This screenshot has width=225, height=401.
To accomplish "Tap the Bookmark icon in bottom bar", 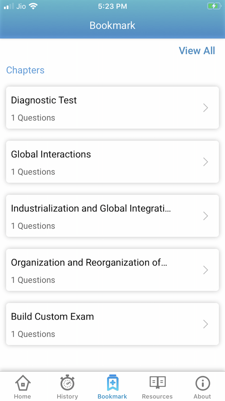I will click(113, 383).
